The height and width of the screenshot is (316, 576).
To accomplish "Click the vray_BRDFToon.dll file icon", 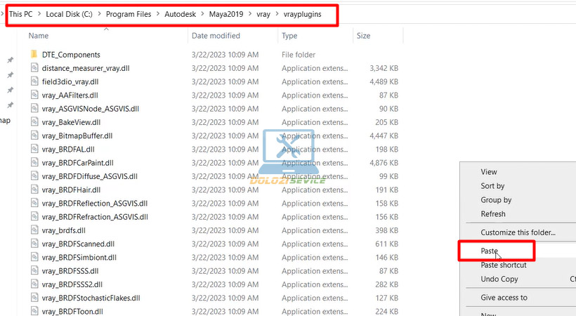I will click(34, 311).
